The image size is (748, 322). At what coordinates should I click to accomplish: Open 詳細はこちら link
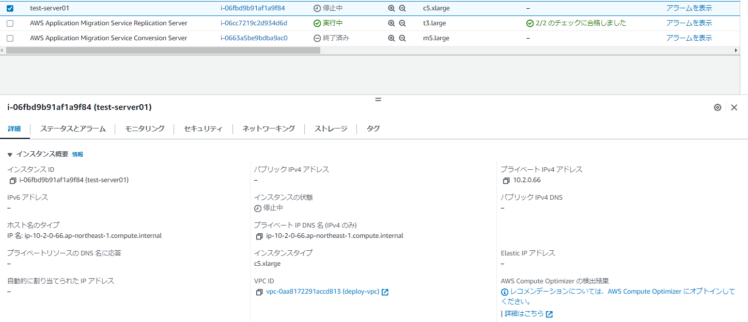coord(524,314)
